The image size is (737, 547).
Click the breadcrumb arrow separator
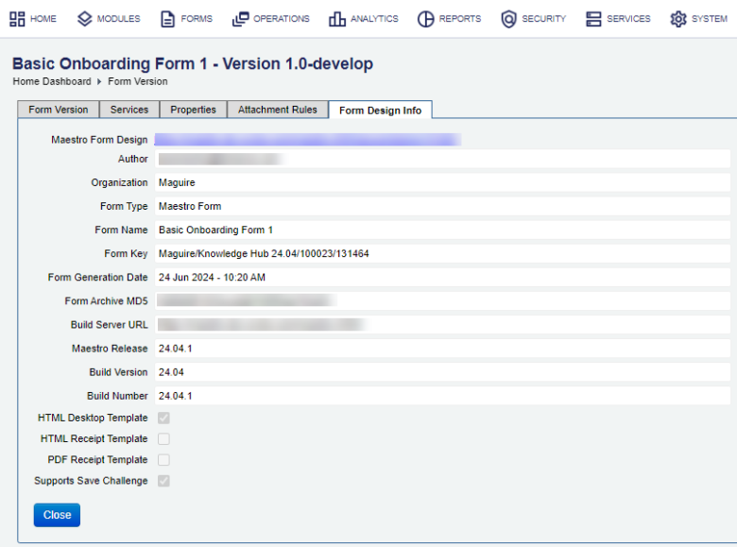tap(99, 82)
